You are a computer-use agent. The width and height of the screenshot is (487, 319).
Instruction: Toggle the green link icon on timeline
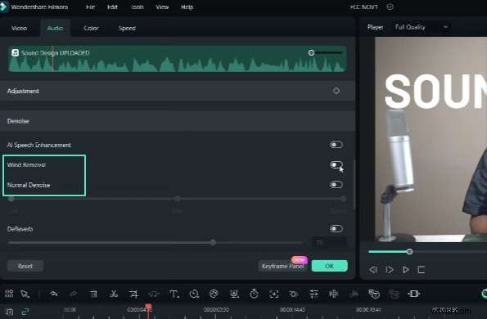click(x=25, y=312)
